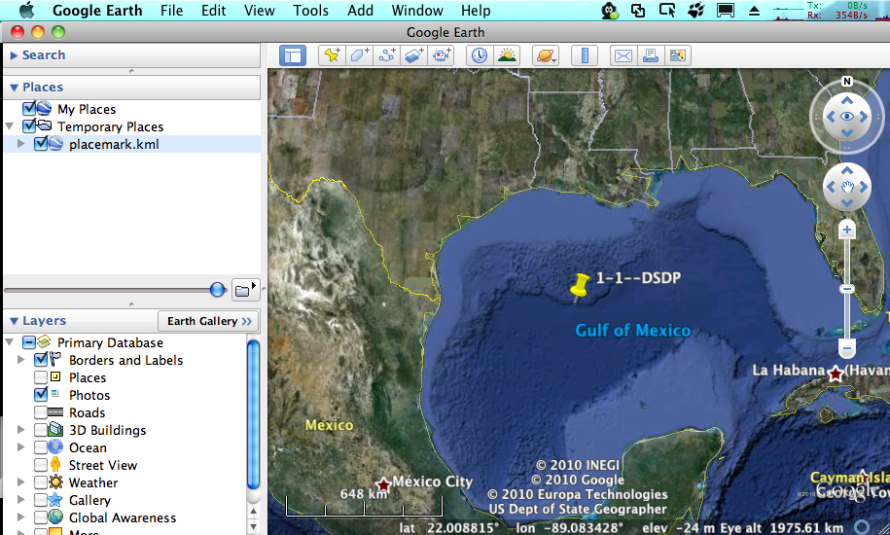
Task: Pan left with the hand joystick arrow
Action: pos(831,187)
